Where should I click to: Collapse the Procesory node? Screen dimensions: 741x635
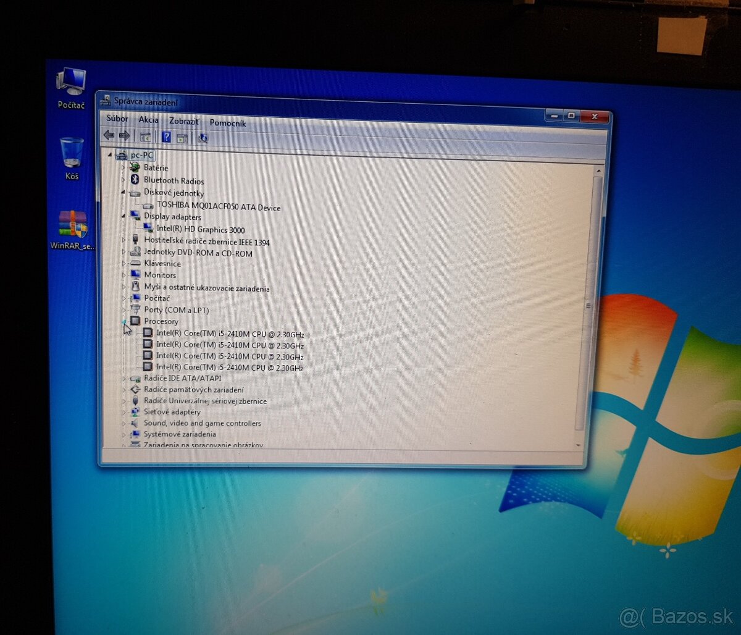[x=125, y=321]
